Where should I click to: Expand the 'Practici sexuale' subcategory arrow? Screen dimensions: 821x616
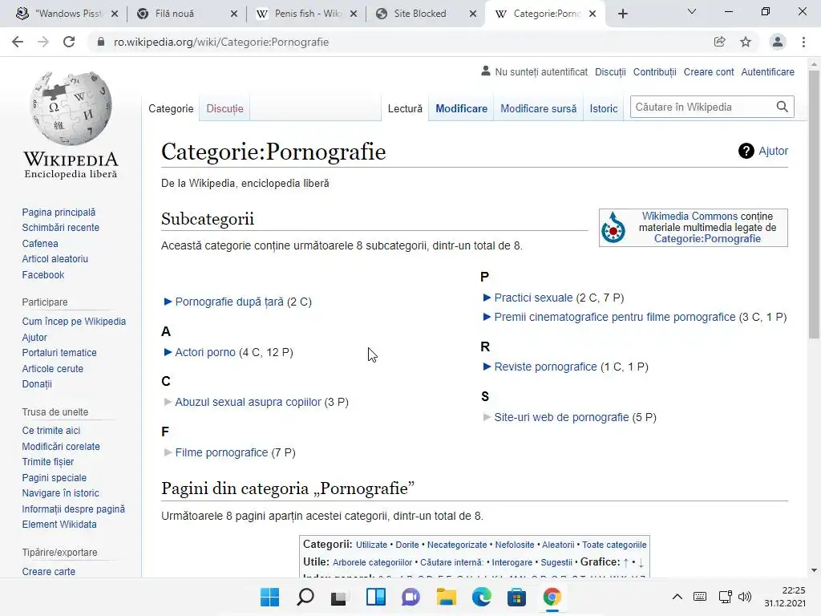(487, 298)
